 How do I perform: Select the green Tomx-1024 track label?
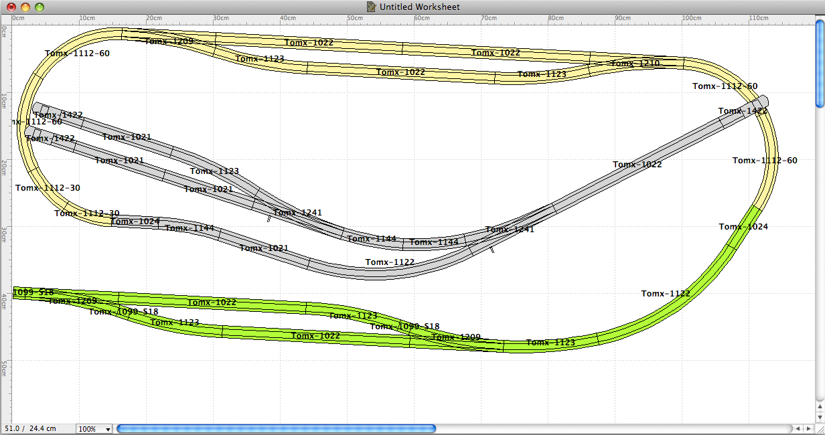(x=743, y=227)
